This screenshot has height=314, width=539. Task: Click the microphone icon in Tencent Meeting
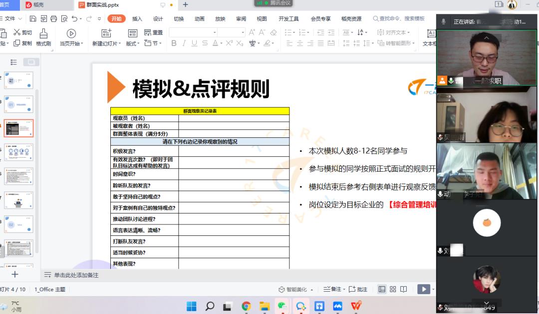click(444, 21)
